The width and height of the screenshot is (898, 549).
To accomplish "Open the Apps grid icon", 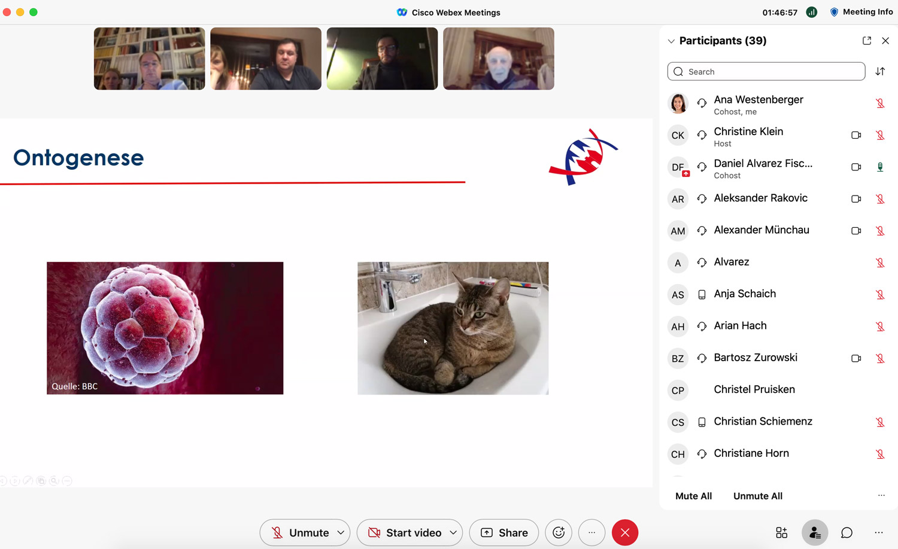I will point(781,532).
